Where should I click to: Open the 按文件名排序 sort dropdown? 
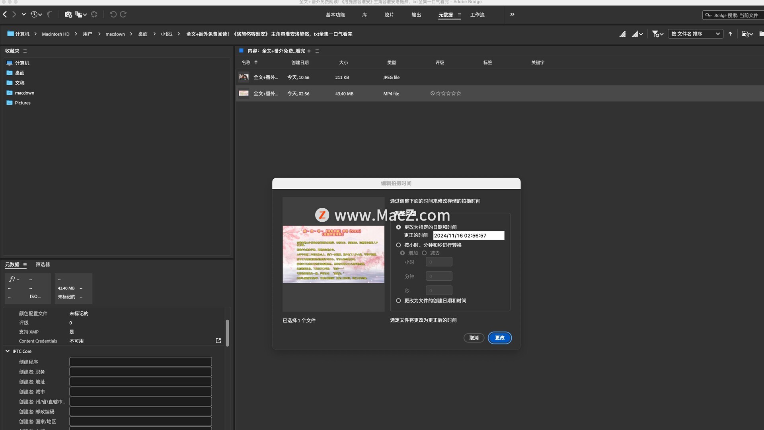pyautogui.click(x=695, y=34)
